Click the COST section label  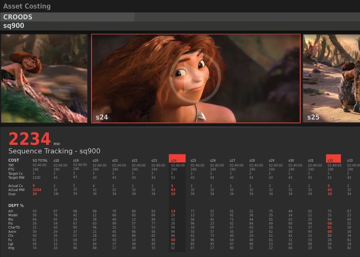14,160
